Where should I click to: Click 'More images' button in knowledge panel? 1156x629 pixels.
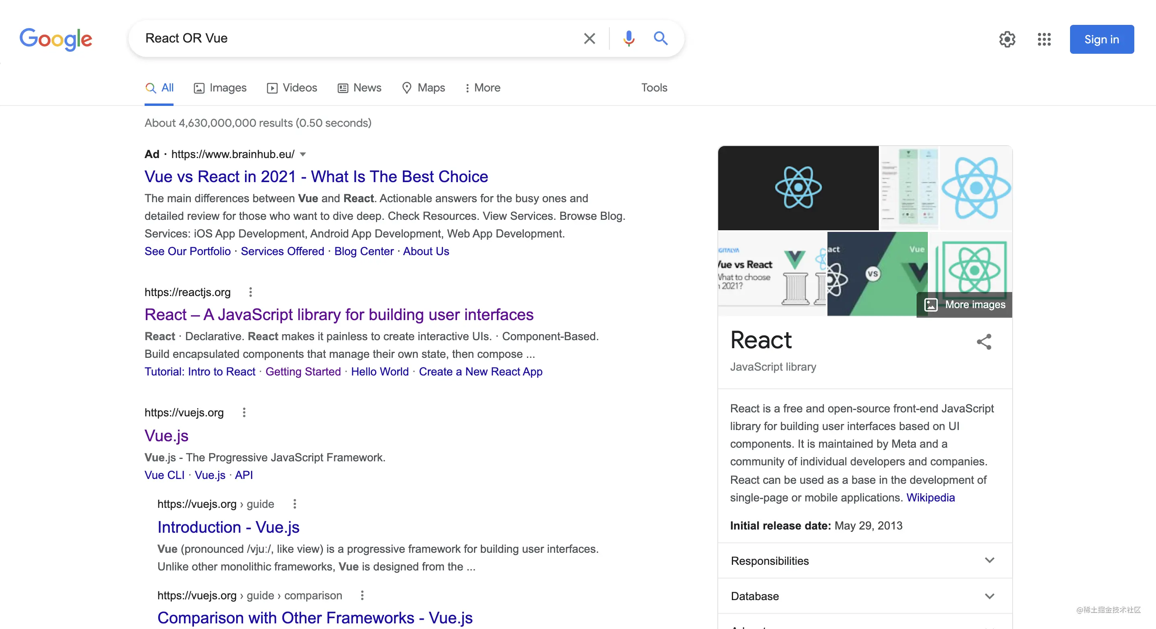click(964, 305)
